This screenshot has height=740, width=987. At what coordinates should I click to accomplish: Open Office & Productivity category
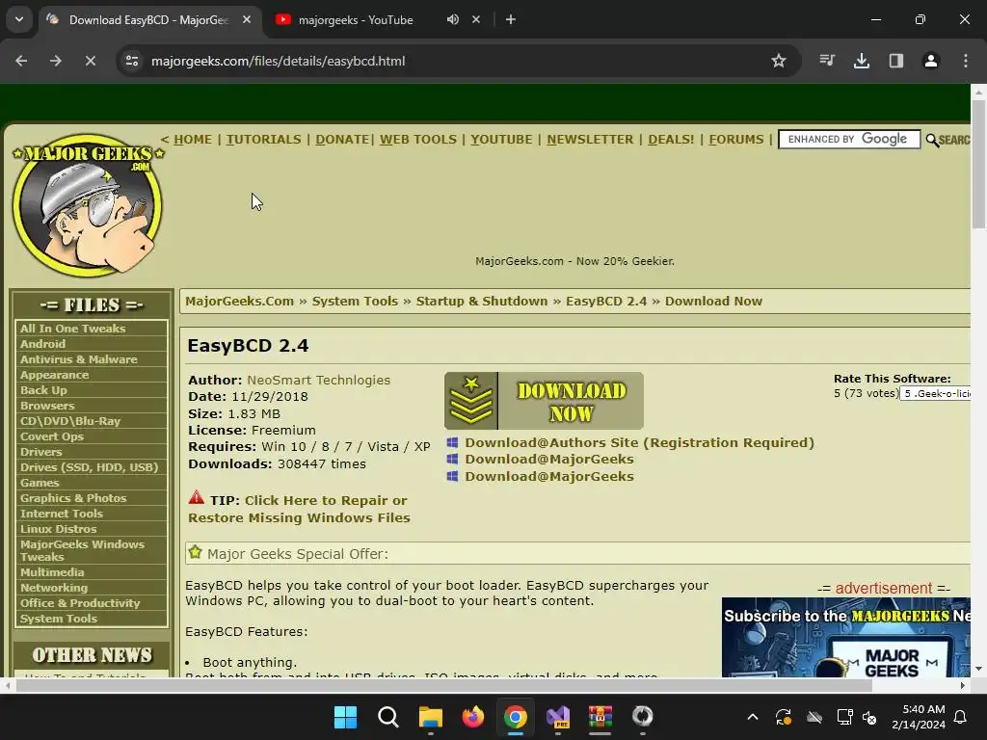click(80, 603)
